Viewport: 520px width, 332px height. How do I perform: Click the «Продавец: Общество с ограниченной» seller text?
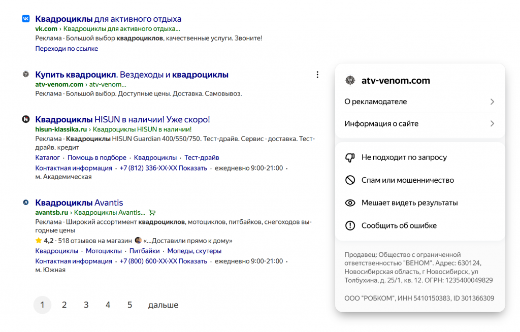pyautogui.click(x=403, y=255)
